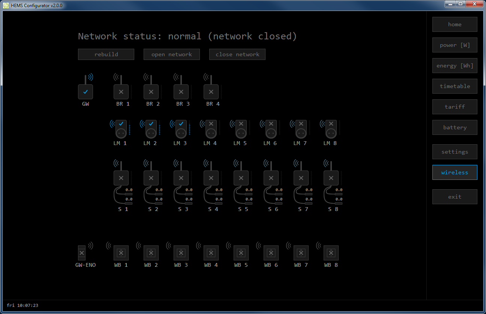This screenshot has height=314, width=486.
Task: Switch to the timetable page
Action: pyautogui.click(x=454, y=86)
